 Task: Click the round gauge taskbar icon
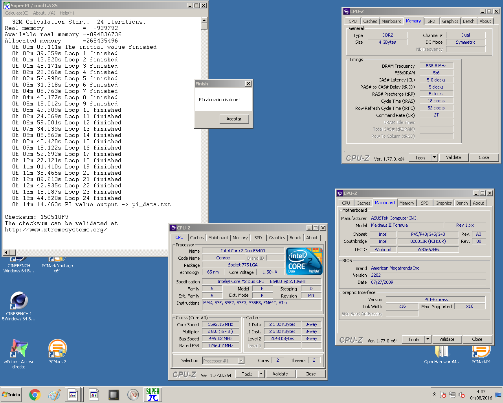(x=133, y=395)
